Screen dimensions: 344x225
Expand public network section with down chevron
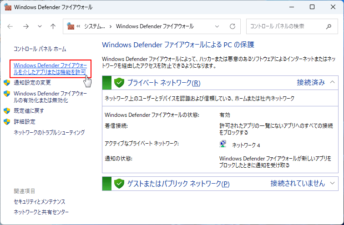(332, 183)
